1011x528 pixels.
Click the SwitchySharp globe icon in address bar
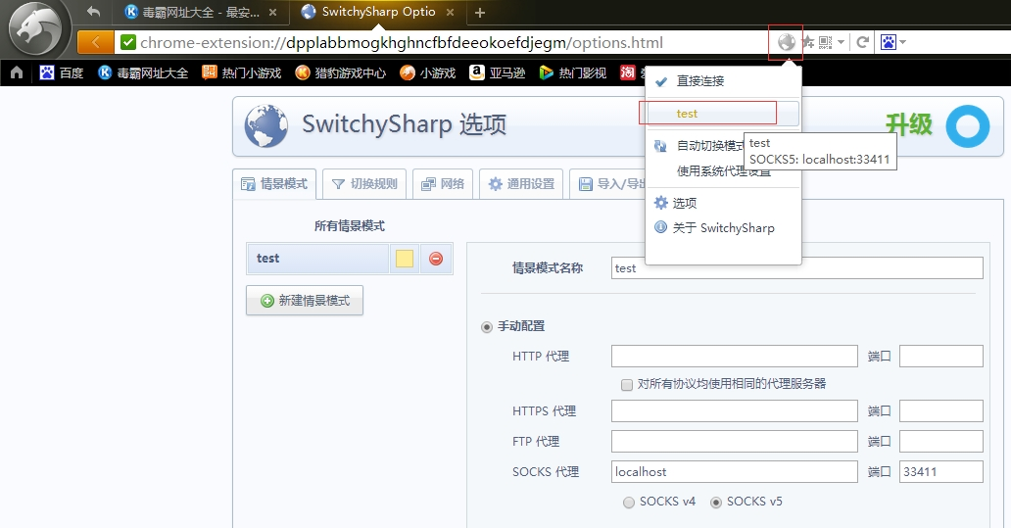pyautogui.click(x=786, y=42)
